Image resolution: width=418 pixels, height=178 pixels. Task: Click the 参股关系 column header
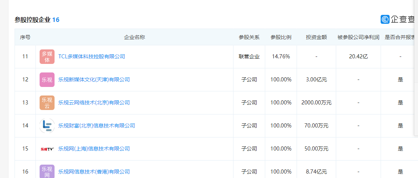[249, 38]
